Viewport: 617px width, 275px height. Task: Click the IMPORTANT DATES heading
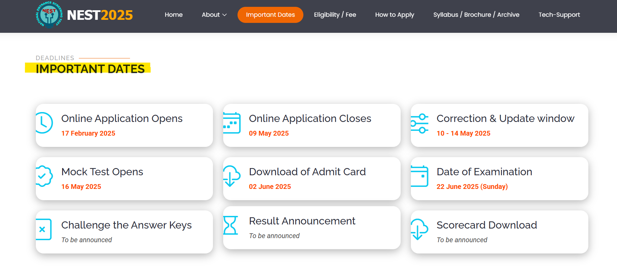pos(90,69)
